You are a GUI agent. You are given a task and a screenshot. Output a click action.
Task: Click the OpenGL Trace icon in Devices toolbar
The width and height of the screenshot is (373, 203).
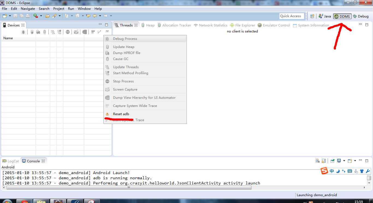pos(99,32)
